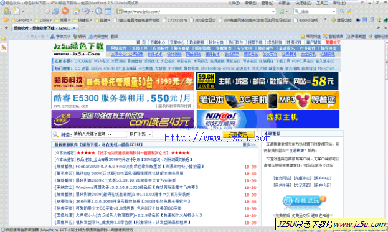
Task: Close the 绿色软件 browser tab
Action: coord(74,28)
